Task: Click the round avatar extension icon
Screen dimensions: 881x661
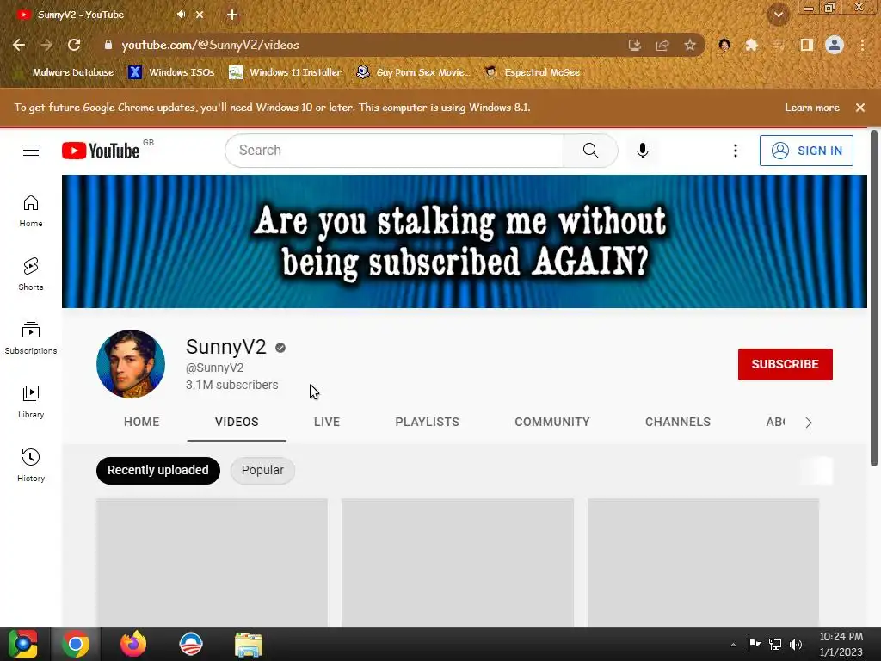Action: pos(724,45)
